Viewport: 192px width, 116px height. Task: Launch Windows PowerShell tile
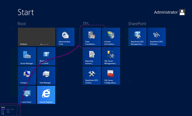tap(46, 56)
